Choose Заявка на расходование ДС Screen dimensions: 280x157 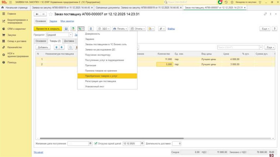pyautogui.click(x=107, y=50)
